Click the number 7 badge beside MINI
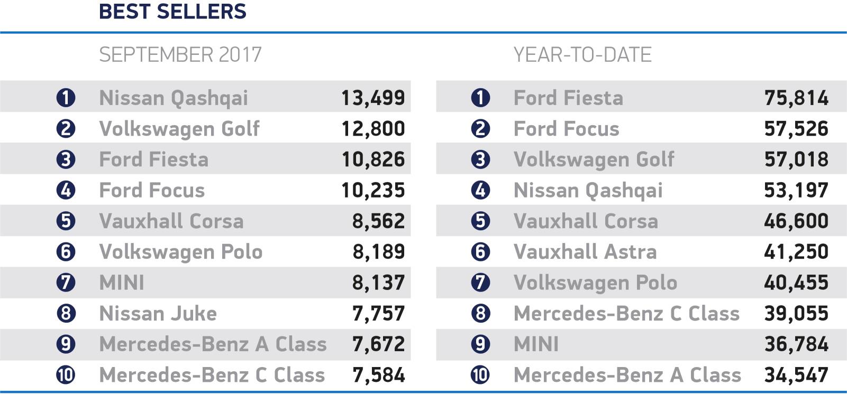Image resolution: width=847 pixels, height=395 pixels. (x=66, y=283)
